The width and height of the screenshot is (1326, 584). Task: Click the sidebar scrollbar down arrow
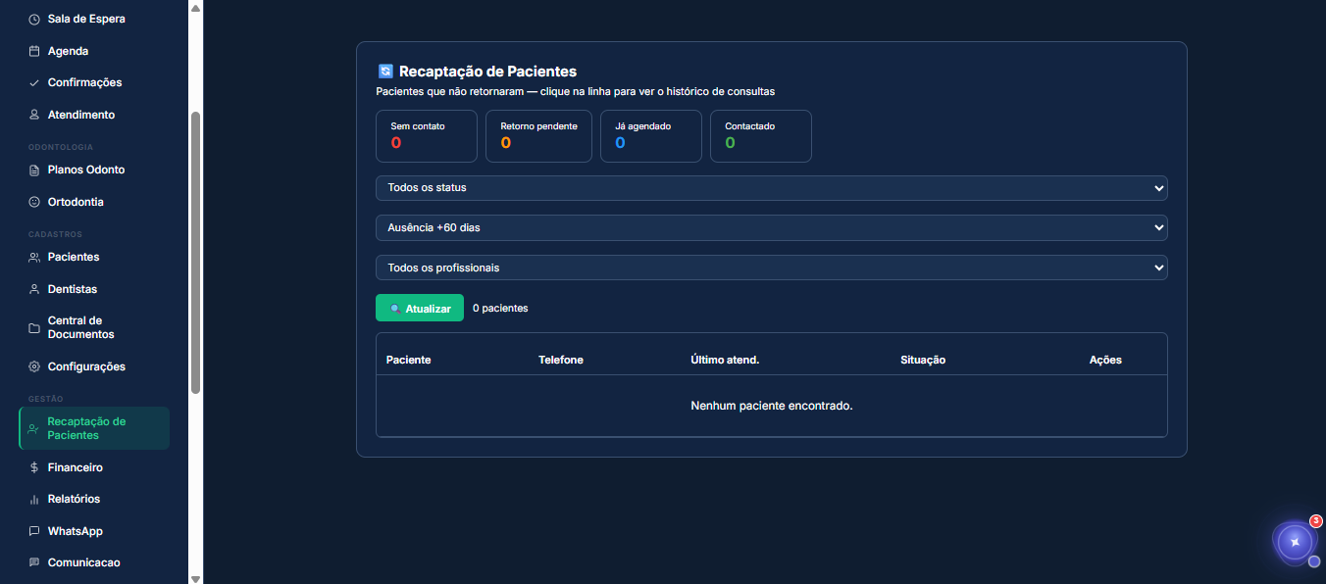tap(195, 578)
